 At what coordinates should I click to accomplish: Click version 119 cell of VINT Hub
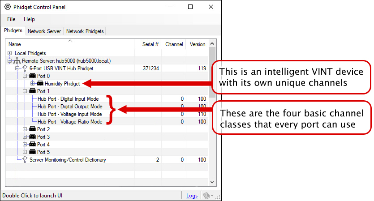click(202, 68)
